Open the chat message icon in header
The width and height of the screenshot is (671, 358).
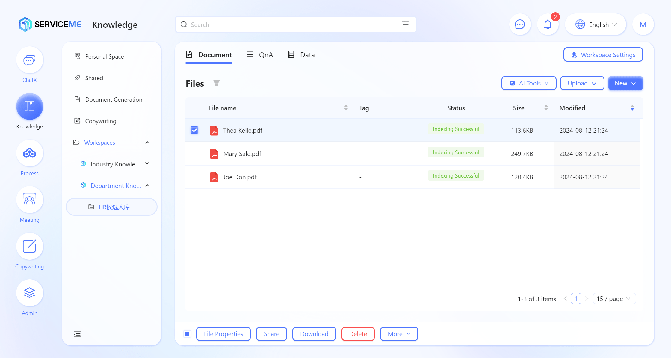click(x=520, y=25)
